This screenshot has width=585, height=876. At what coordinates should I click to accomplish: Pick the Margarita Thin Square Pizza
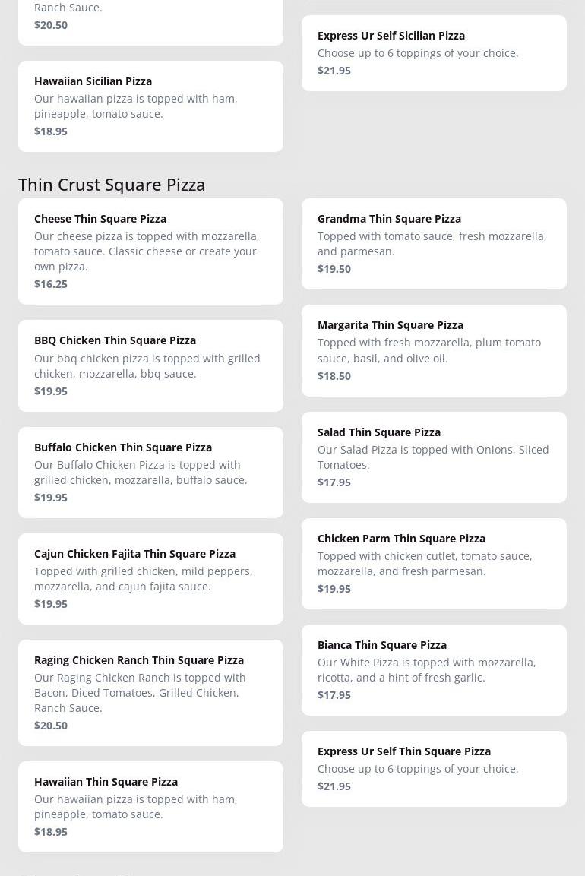click(x=433, y=350)
